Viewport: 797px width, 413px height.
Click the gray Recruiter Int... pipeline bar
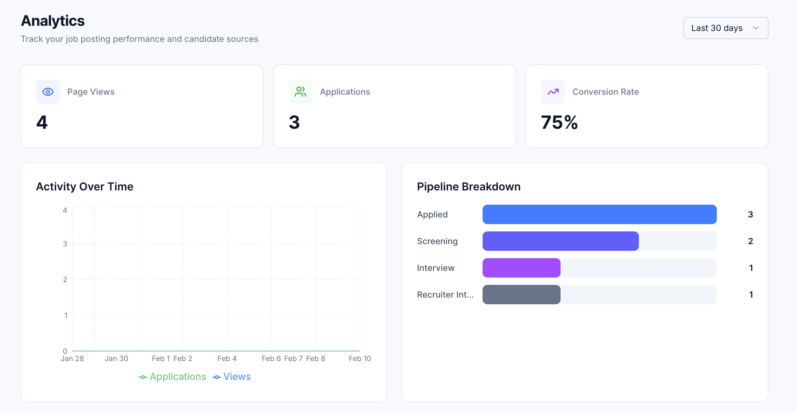(521, 295)
